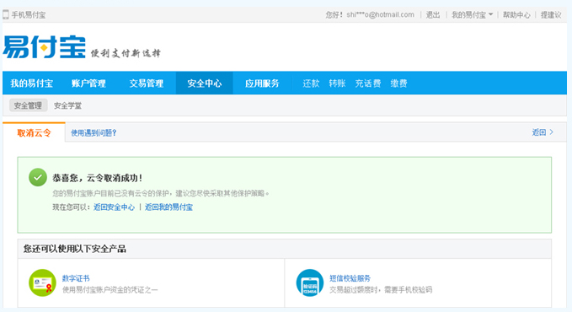
Task: Switch to the 安全学堂 sub-tab
Action: point(67,105)
